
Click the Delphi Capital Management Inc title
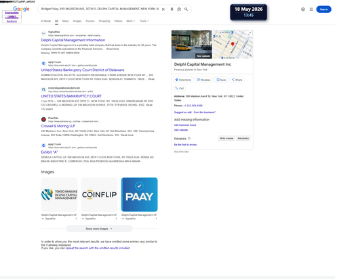(x=203, y=64)
